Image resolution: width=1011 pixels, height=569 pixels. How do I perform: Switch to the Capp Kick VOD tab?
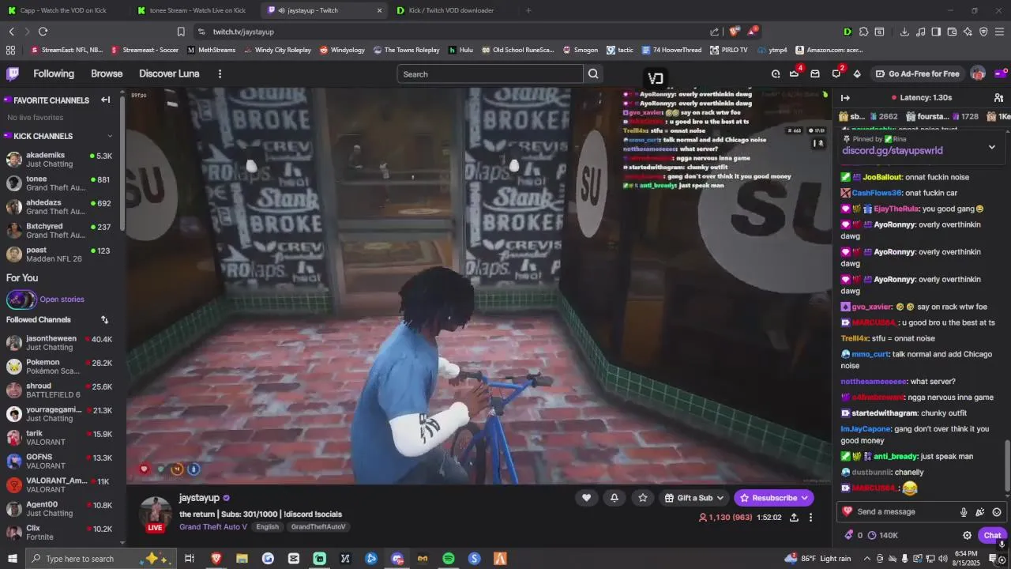(63, 10)
